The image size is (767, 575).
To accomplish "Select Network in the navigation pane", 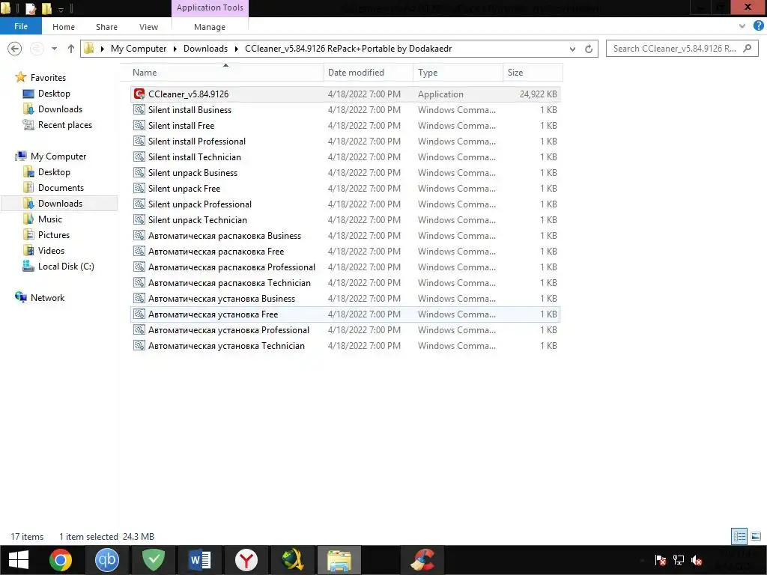I will (47, 298).
